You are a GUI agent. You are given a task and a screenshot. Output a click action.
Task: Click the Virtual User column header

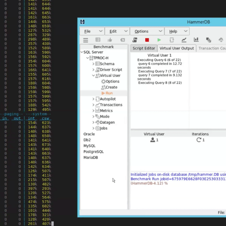(x=154, y=134)
